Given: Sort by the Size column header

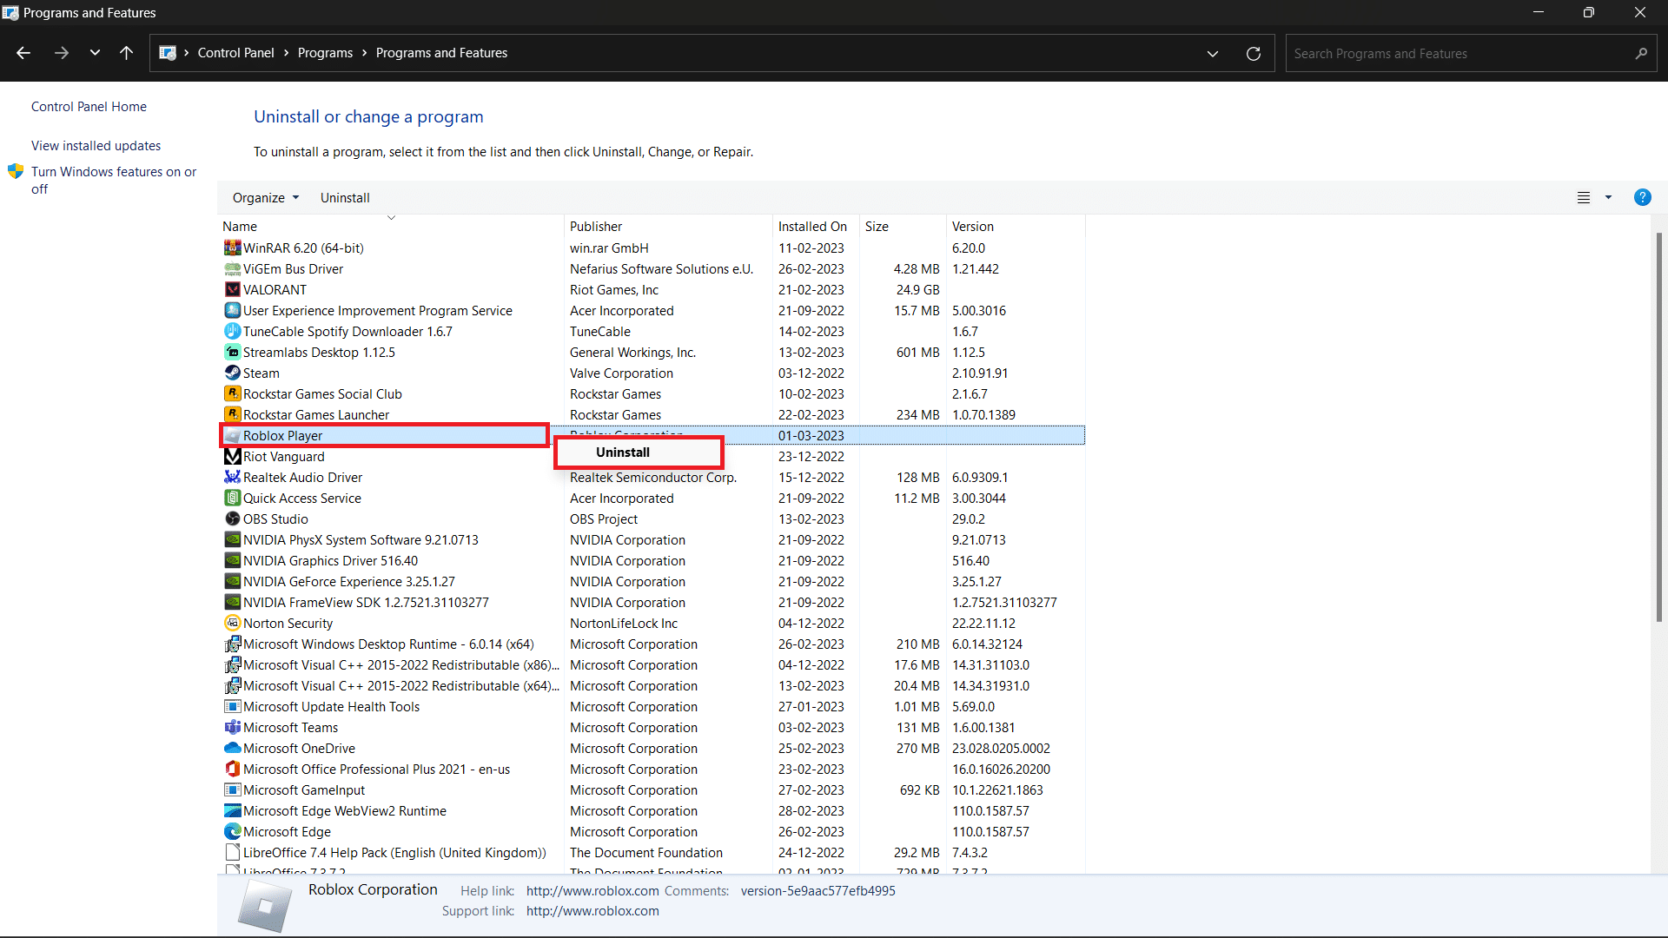Looking at the screenshot, I should pos(903,227).
